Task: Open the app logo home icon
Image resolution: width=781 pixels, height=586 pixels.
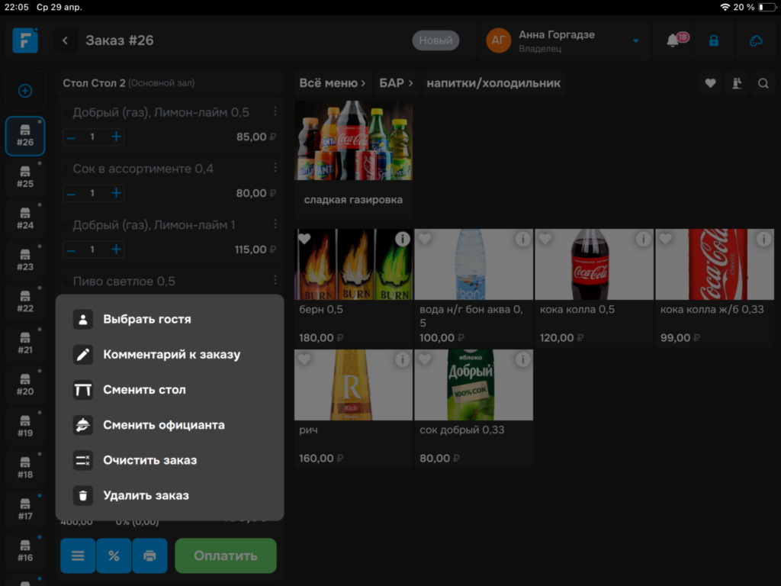Action: pos(25,40)
